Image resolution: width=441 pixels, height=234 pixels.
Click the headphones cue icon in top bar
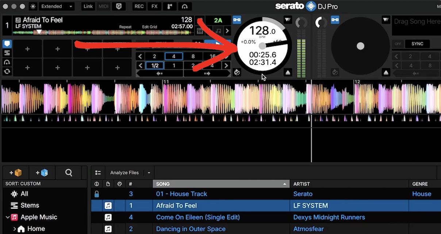185,6
